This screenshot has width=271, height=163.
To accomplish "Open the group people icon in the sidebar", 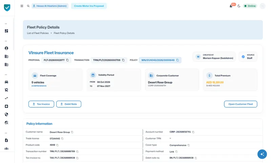I will pos(6,148).
